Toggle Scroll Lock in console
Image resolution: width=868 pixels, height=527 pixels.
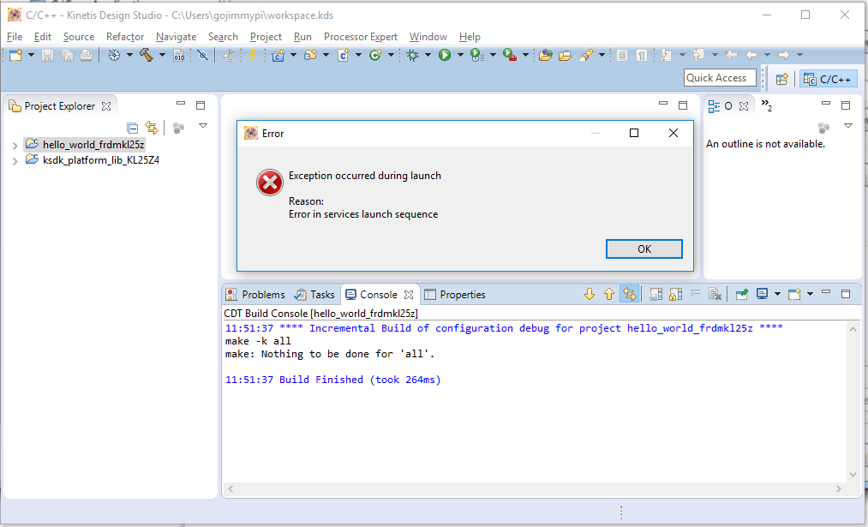[675, 294]
